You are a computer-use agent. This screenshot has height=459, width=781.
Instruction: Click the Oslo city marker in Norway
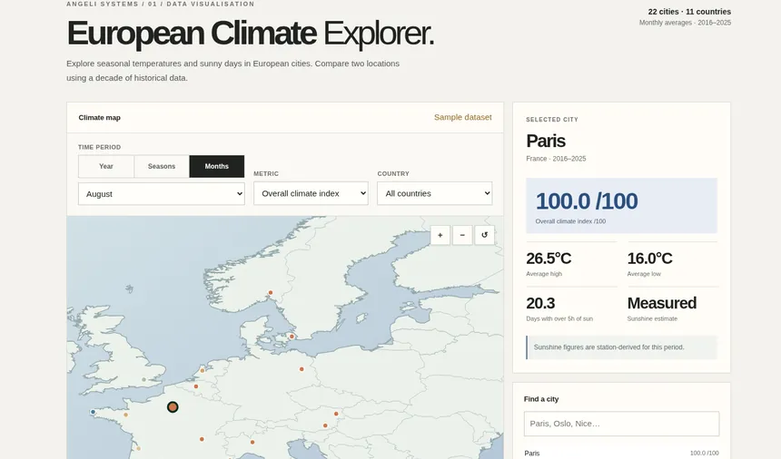(271, 293)
